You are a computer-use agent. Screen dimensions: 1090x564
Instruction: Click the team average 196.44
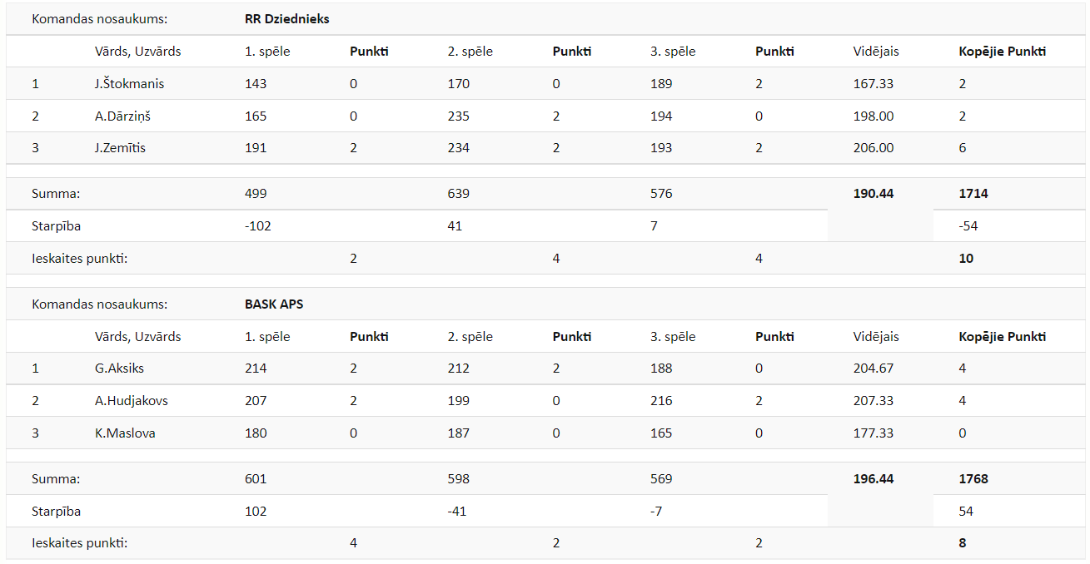(873, 479)
